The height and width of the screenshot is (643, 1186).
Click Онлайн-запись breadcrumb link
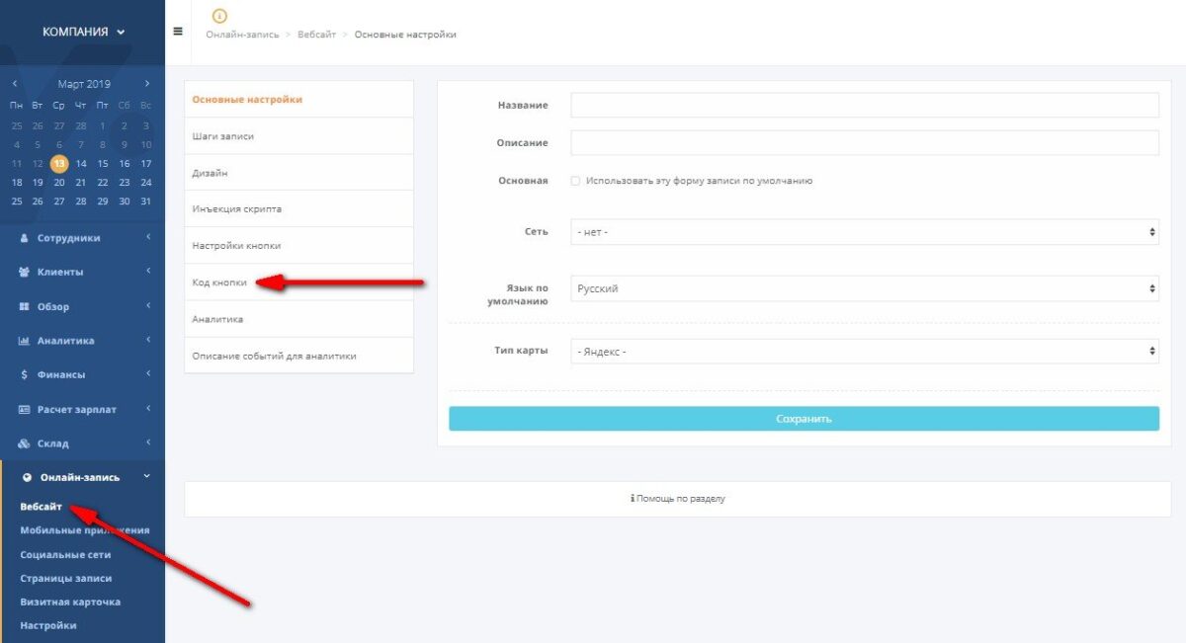tap(241, 36)
